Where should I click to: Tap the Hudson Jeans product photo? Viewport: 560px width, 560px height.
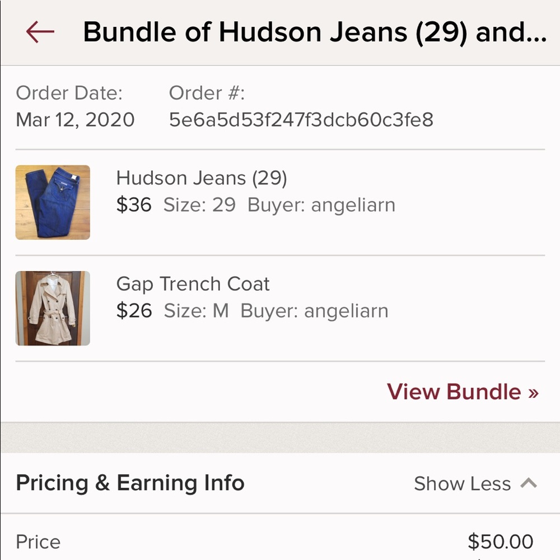[x=52, y=202]
